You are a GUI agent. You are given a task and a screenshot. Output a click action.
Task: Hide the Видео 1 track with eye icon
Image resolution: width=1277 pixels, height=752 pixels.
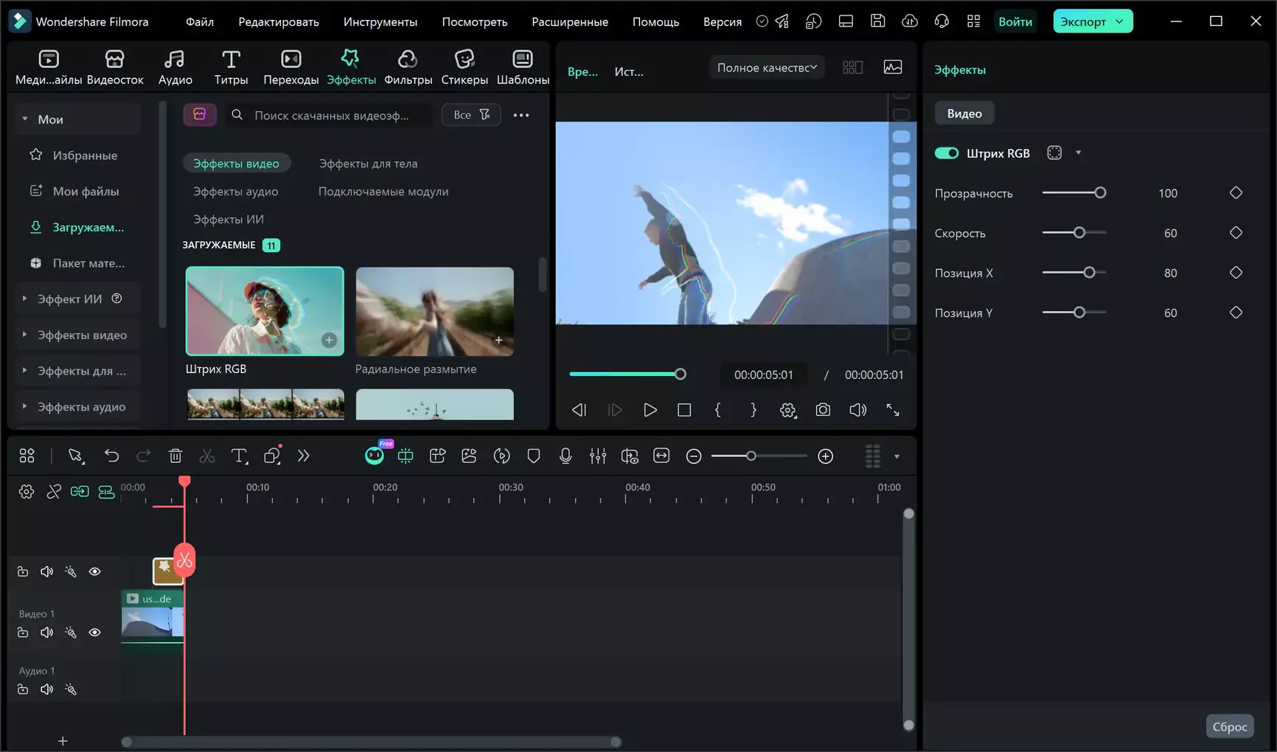click(x=95, y=633)
